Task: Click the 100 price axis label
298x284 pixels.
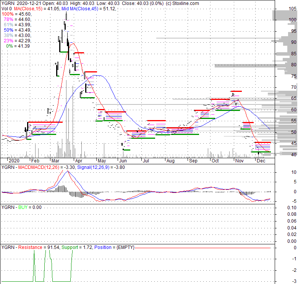Action: pyautogui.click(x=292, y=20)
